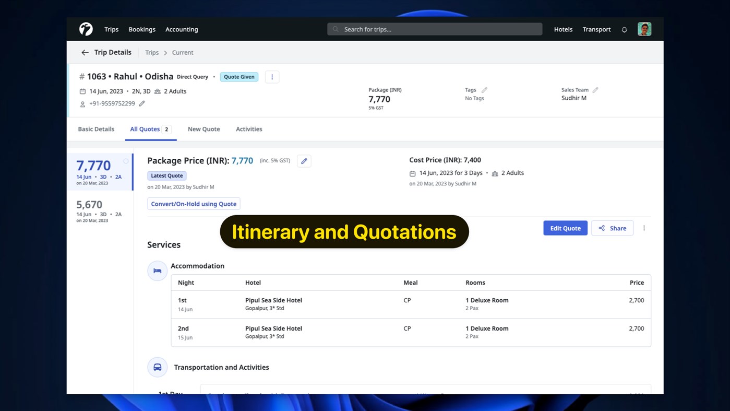
Task: Edit Sales Team using the pencil icon
Action: point(595,90)
